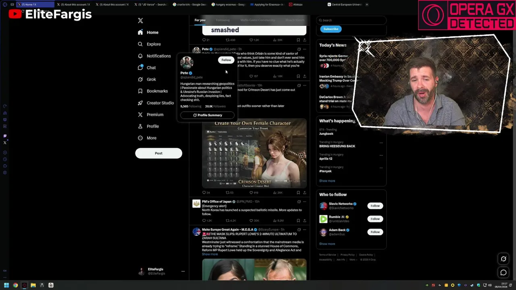Open Pete's 9,565 Following list
Screen dimensions: 516x290
191,106
